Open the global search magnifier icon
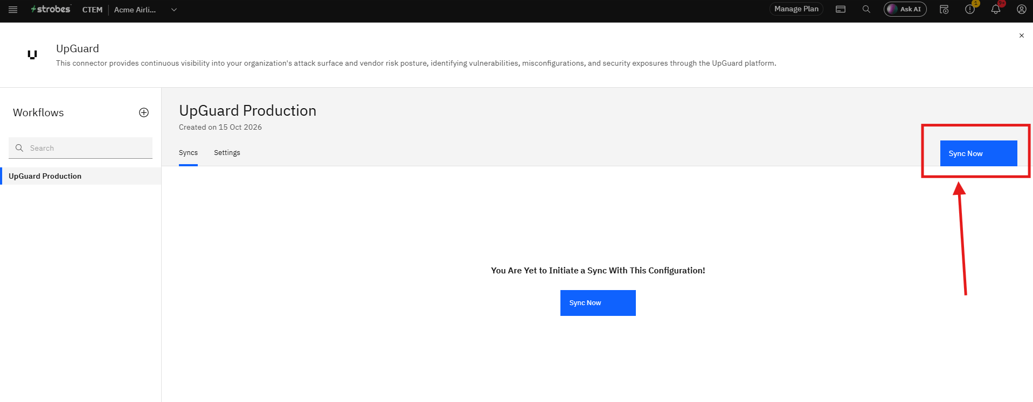This screenshot has width=1033, height=402. (x=866, y=9)
